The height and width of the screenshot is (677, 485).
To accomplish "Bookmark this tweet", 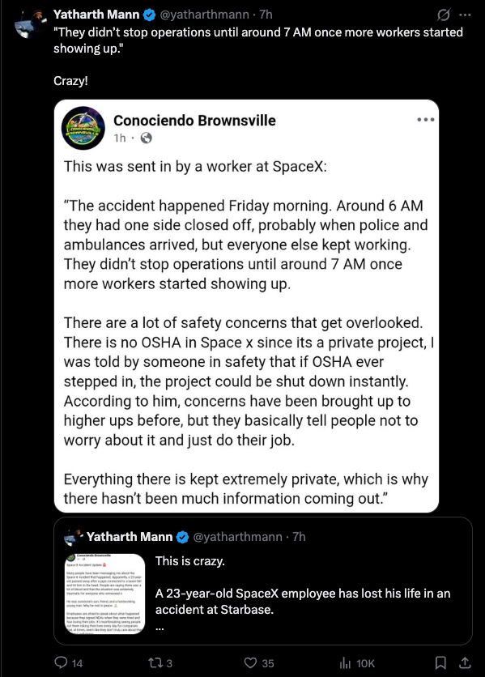I will pos(440,662).
